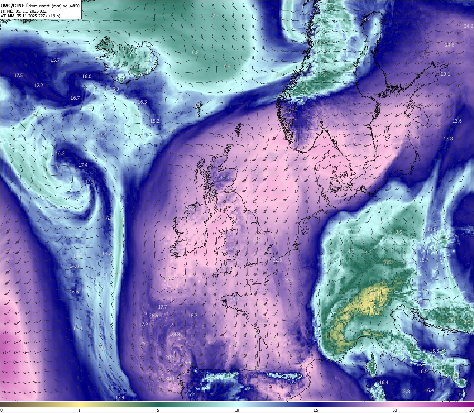Click the 24.2 map value
Image resolution: width=474 pixels, height=413 pixels.
468,26
